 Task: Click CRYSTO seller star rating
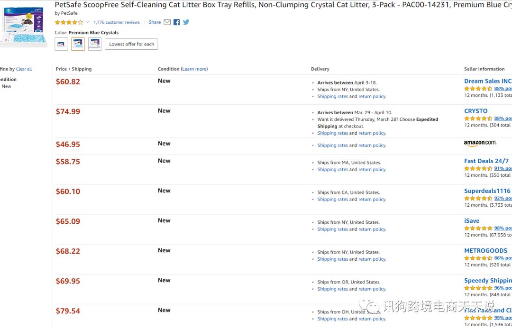coord(478,119)
